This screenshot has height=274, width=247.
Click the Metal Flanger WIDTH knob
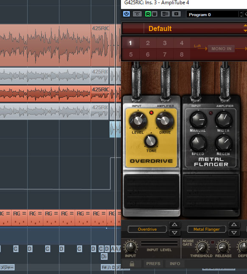224,119
